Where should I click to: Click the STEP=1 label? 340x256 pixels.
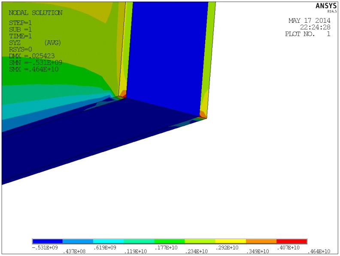(x=20, y=23)
